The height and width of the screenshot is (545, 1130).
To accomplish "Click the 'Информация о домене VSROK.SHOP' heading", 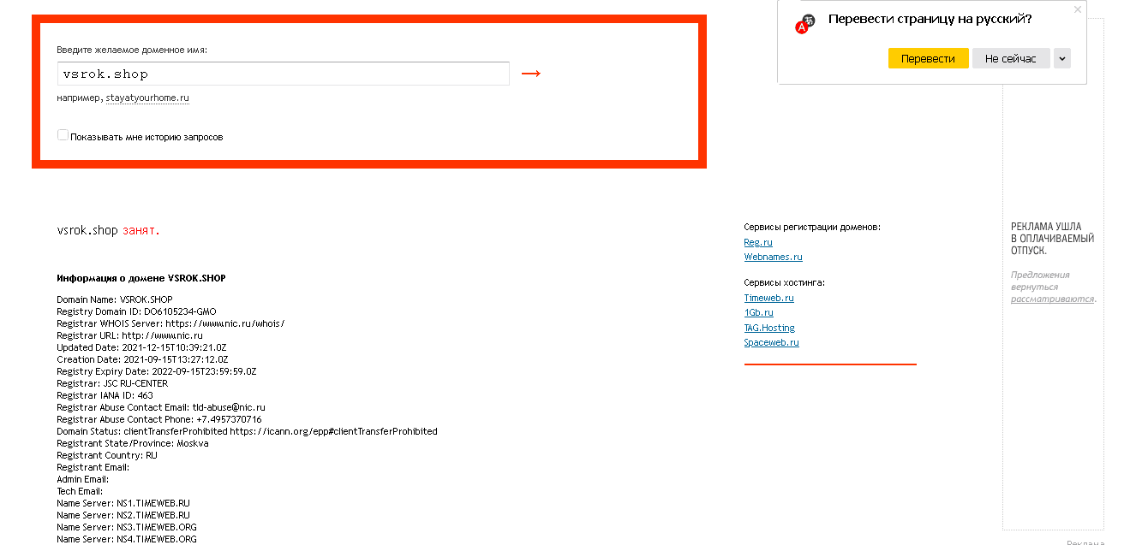I will [x=141, y=278].
